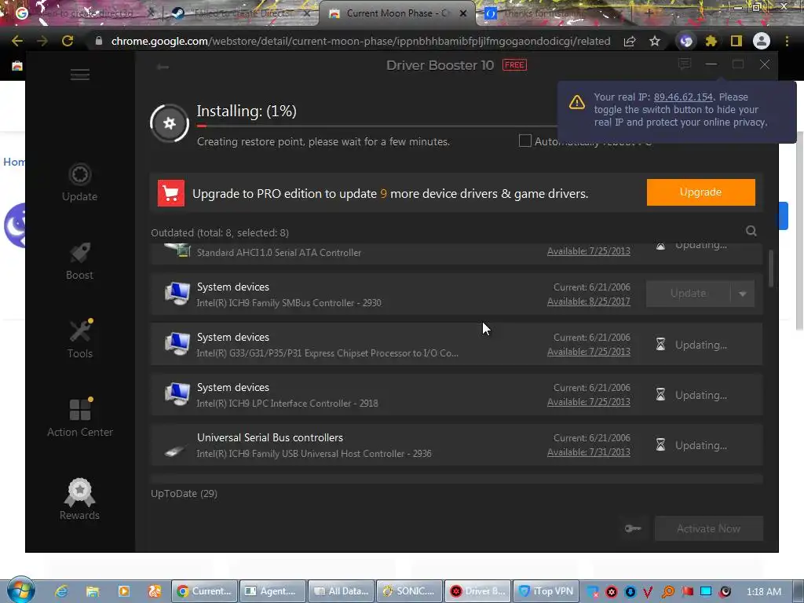
Task: Close the Current Moon Phase tab
Action: pyautogui.click(x=462, y=14)
